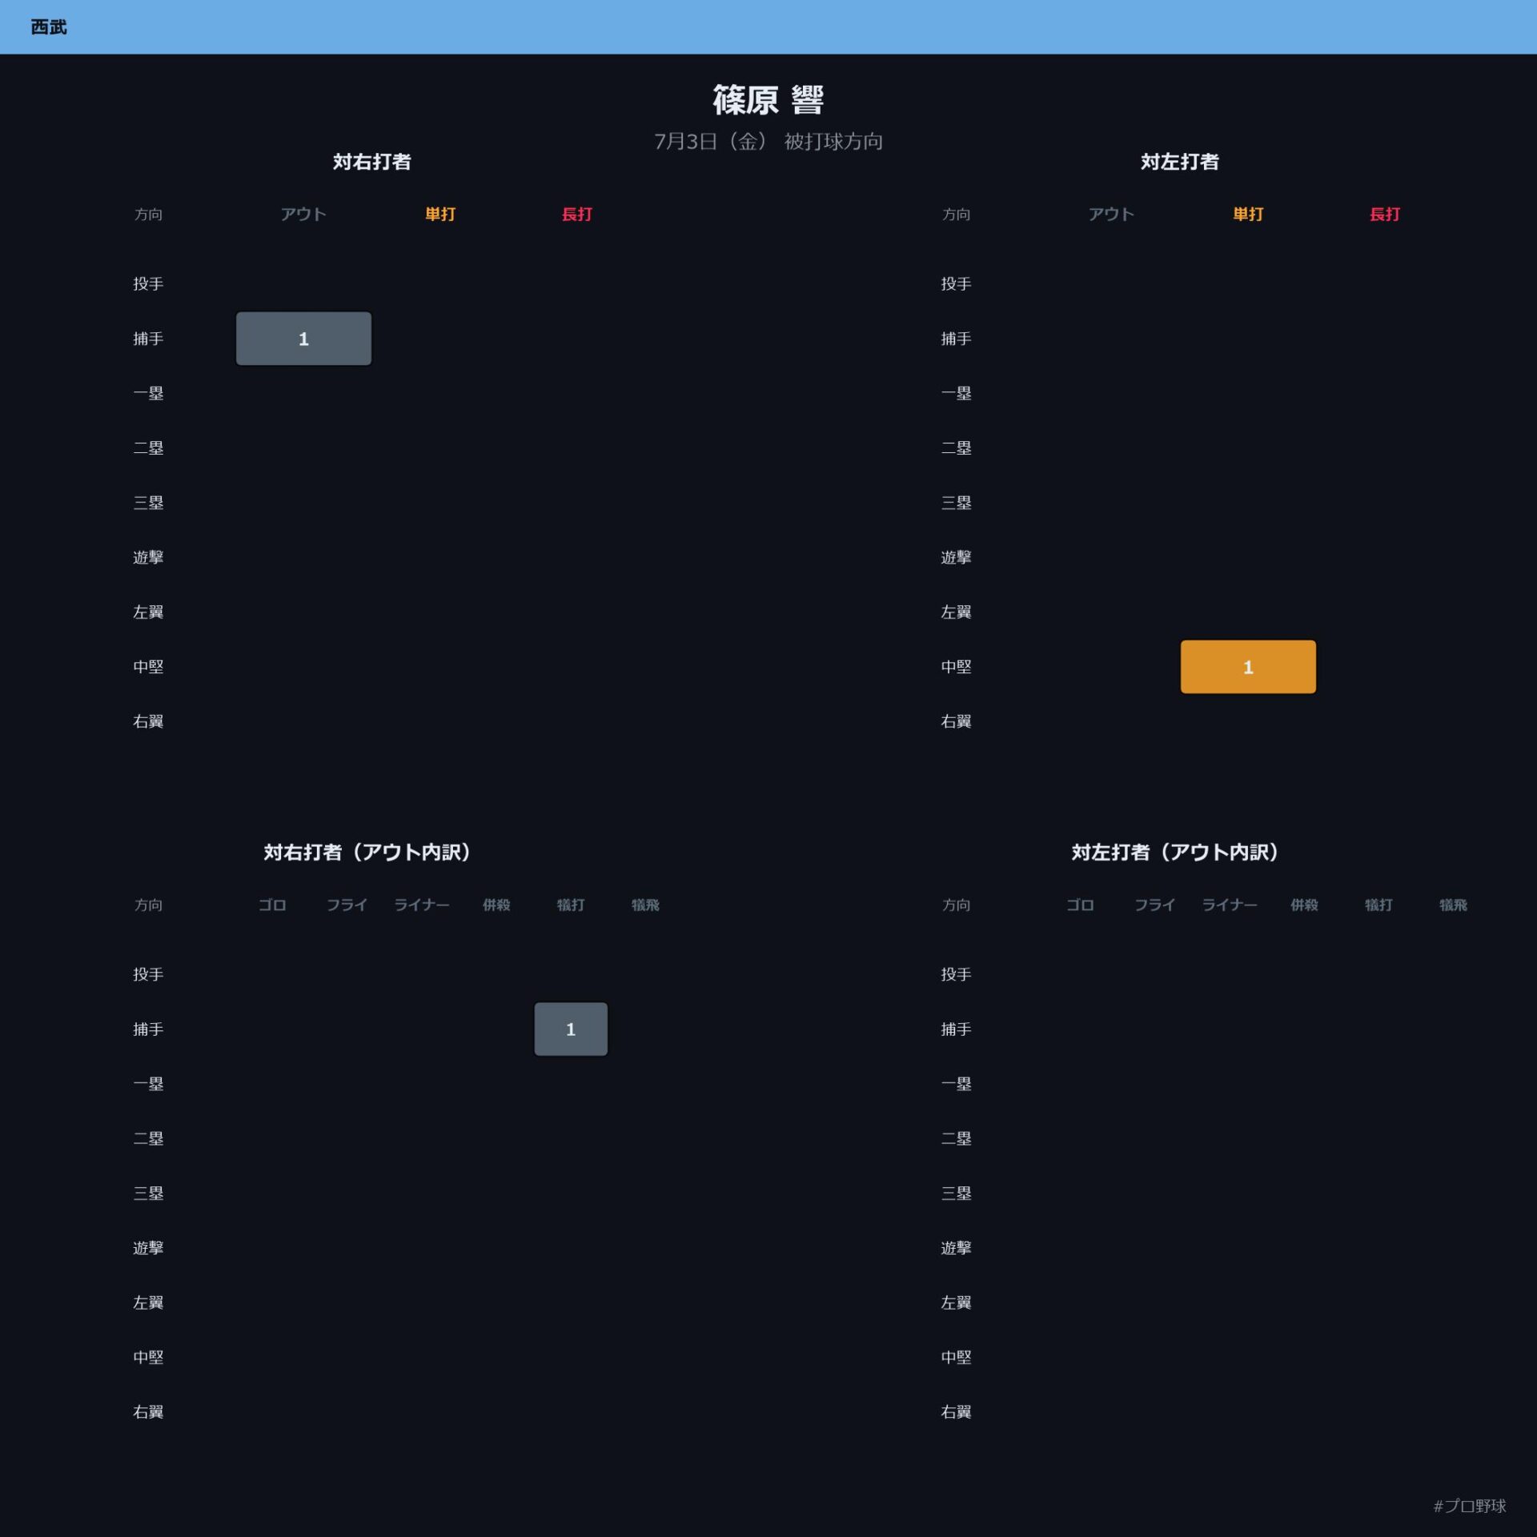Click the #プロ野球 hashtag at bottom right
Viewport: 1537px width, 1537px height.
click(x=1470, y=1506)
